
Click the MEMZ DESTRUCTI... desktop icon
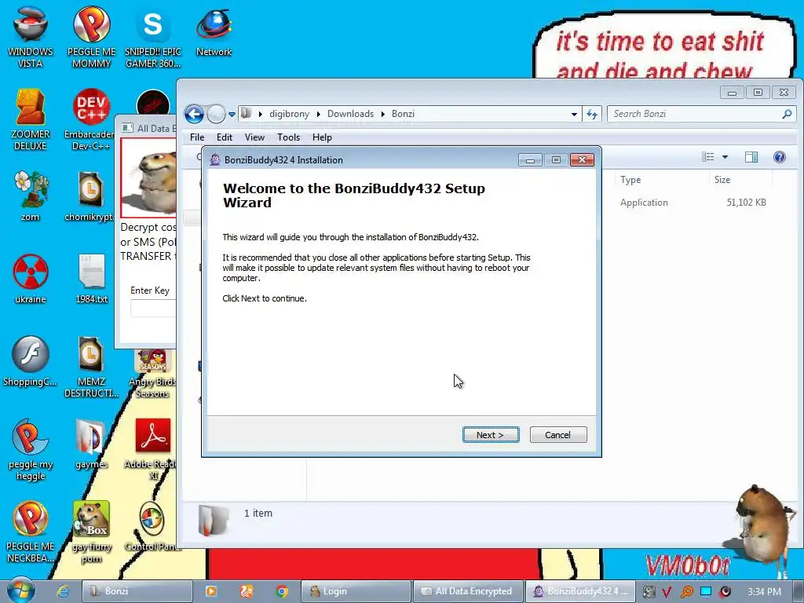click(91, 367)
